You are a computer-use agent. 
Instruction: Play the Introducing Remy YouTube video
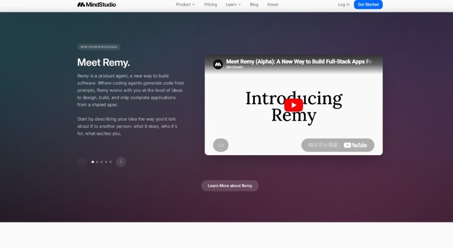pos(293,105)
